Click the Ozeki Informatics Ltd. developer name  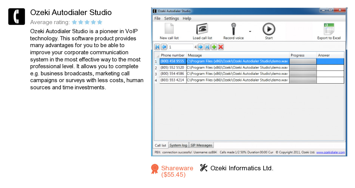click(x=242, y=168)
